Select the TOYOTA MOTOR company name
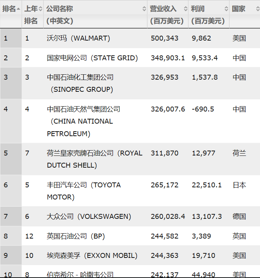260x278 pixels. [x=84, y=191]
